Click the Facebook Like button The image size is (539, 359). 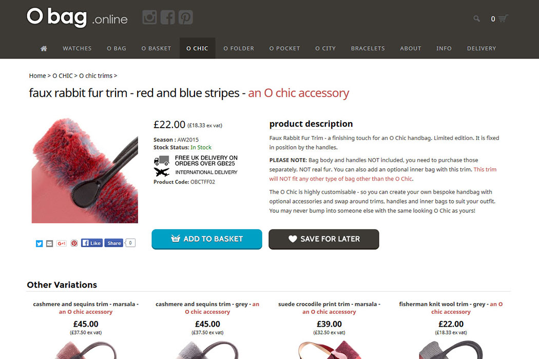coord(92,243)
